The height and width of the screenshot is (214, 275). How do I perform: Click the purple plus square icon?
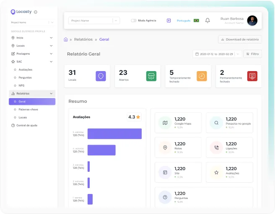pos(169,20)
